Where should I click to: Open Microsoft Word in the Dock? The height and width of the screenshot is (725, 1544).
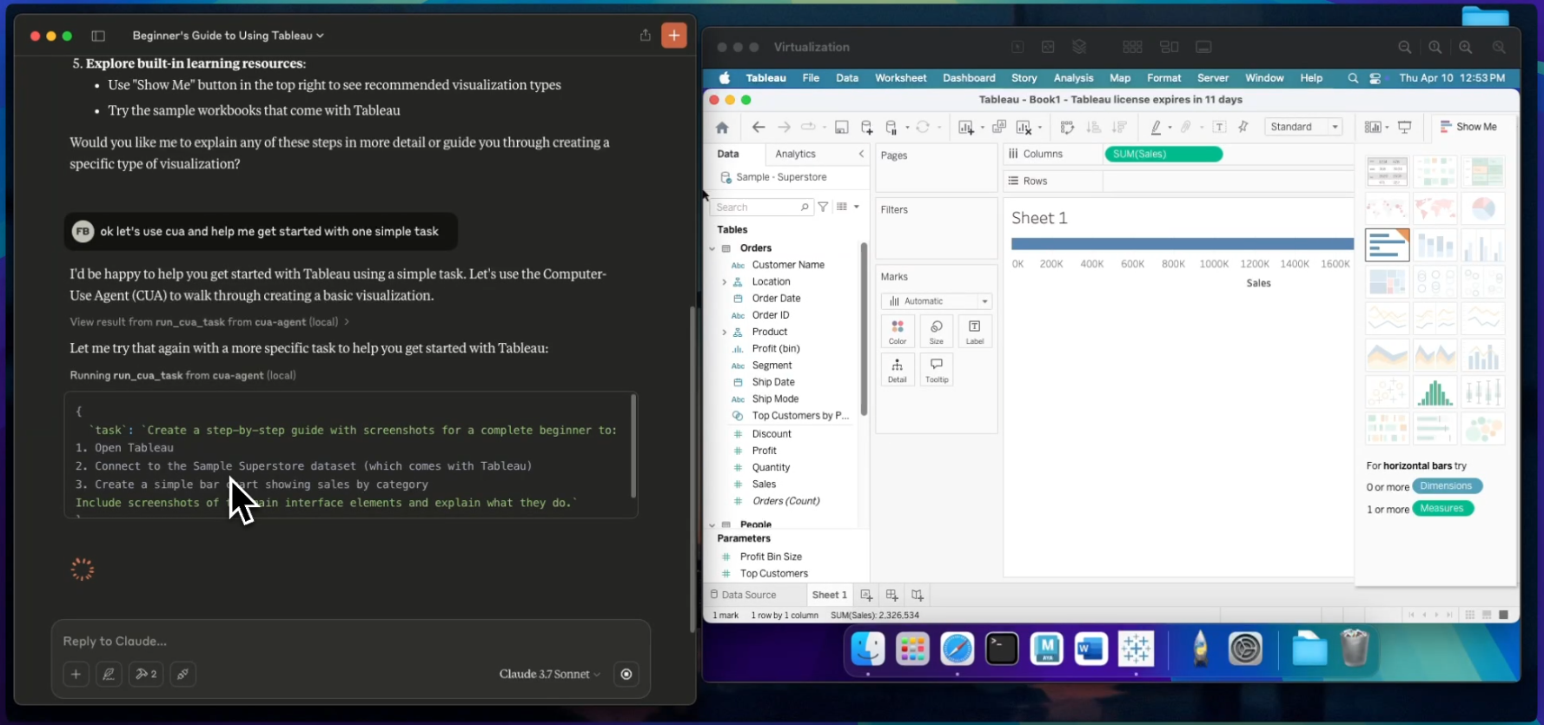click(x=1090, y=649)
